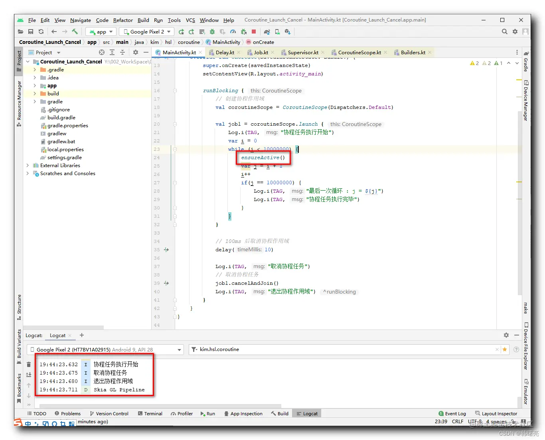Click MainActivity in the breadcrumb bar

coord(226,42)
